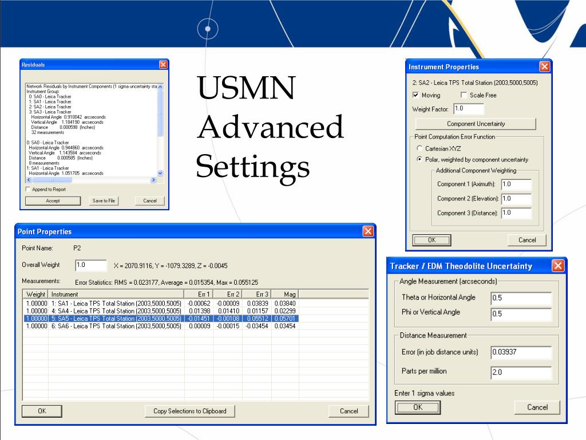Click Save to File button
Viewport: 586px width, 440px height.
coord(104,201)
